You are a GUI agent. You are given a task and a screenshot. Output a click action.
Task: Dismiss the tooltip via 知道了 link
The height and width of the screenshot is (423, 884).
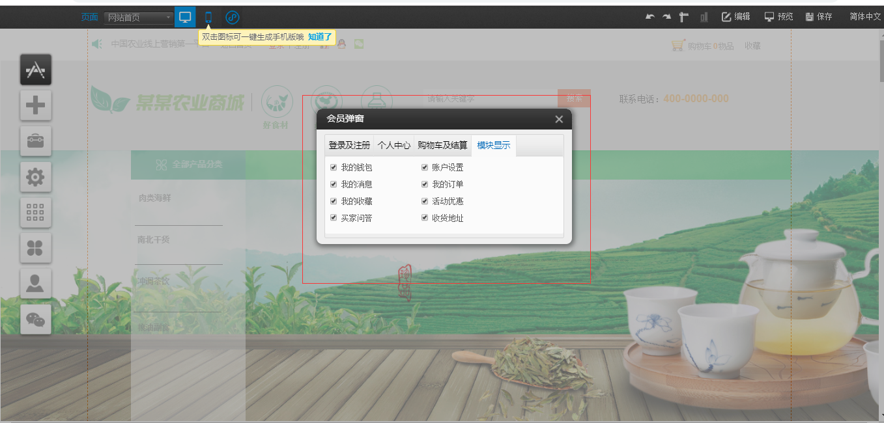click(320, 37)
